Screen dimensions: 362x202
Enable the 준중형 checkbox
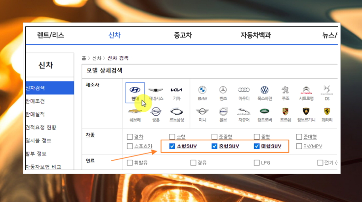pos(214,137)
